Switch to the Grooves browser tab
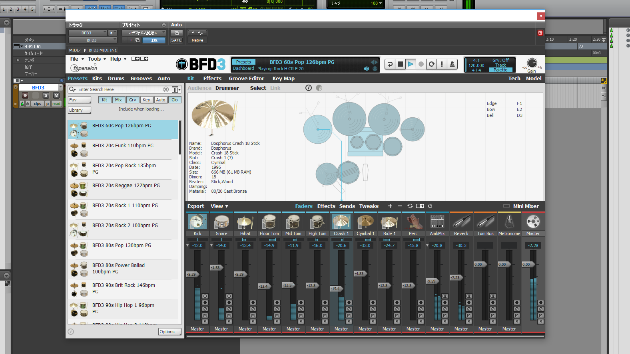 pos(141,78)
